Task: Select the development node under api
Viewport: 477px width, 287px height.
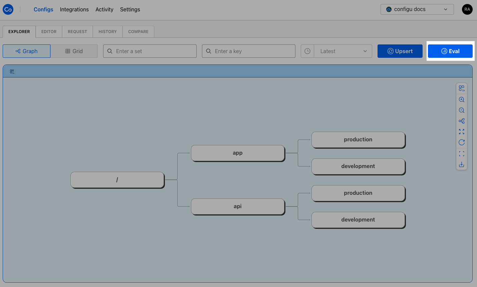Action: coord(359,220)
